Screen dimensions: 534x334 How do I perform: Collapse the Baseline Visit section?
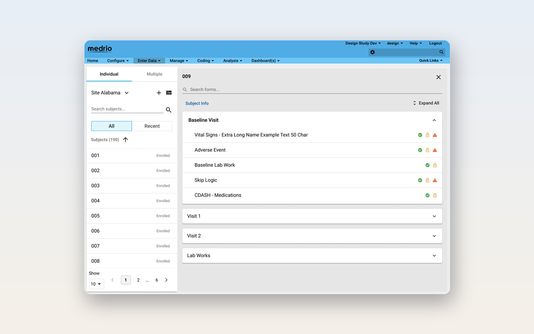coord(434,120)
